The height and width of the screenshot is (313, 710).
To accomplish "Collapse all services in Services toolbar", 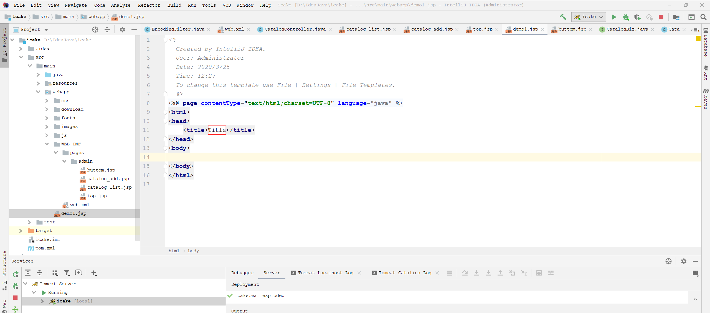I will click(40, 273).
